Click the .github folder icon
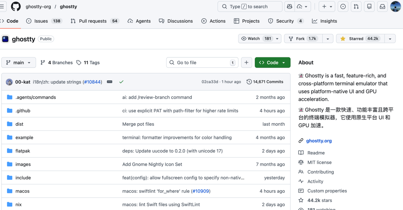Image resolution: width=403 pixels, height=210 pixels. 10,111
